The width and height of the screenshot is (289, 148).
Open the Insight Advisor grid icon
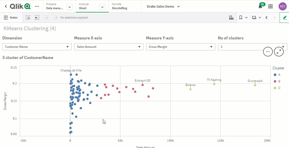(x=231, y=18)
